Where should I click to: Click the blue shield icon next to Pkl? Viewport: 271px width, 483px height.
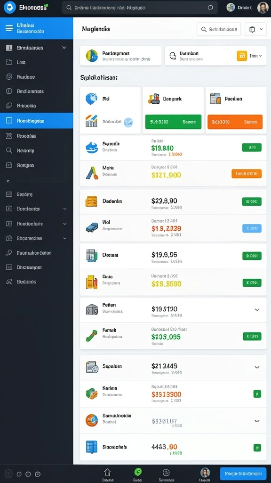92,99
